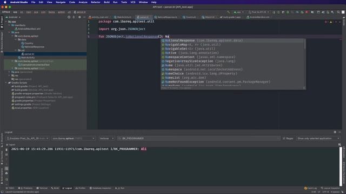Hide the Project panel with minus icon
The width and height of the screenshot is (346, 194).
click(84, 17)
